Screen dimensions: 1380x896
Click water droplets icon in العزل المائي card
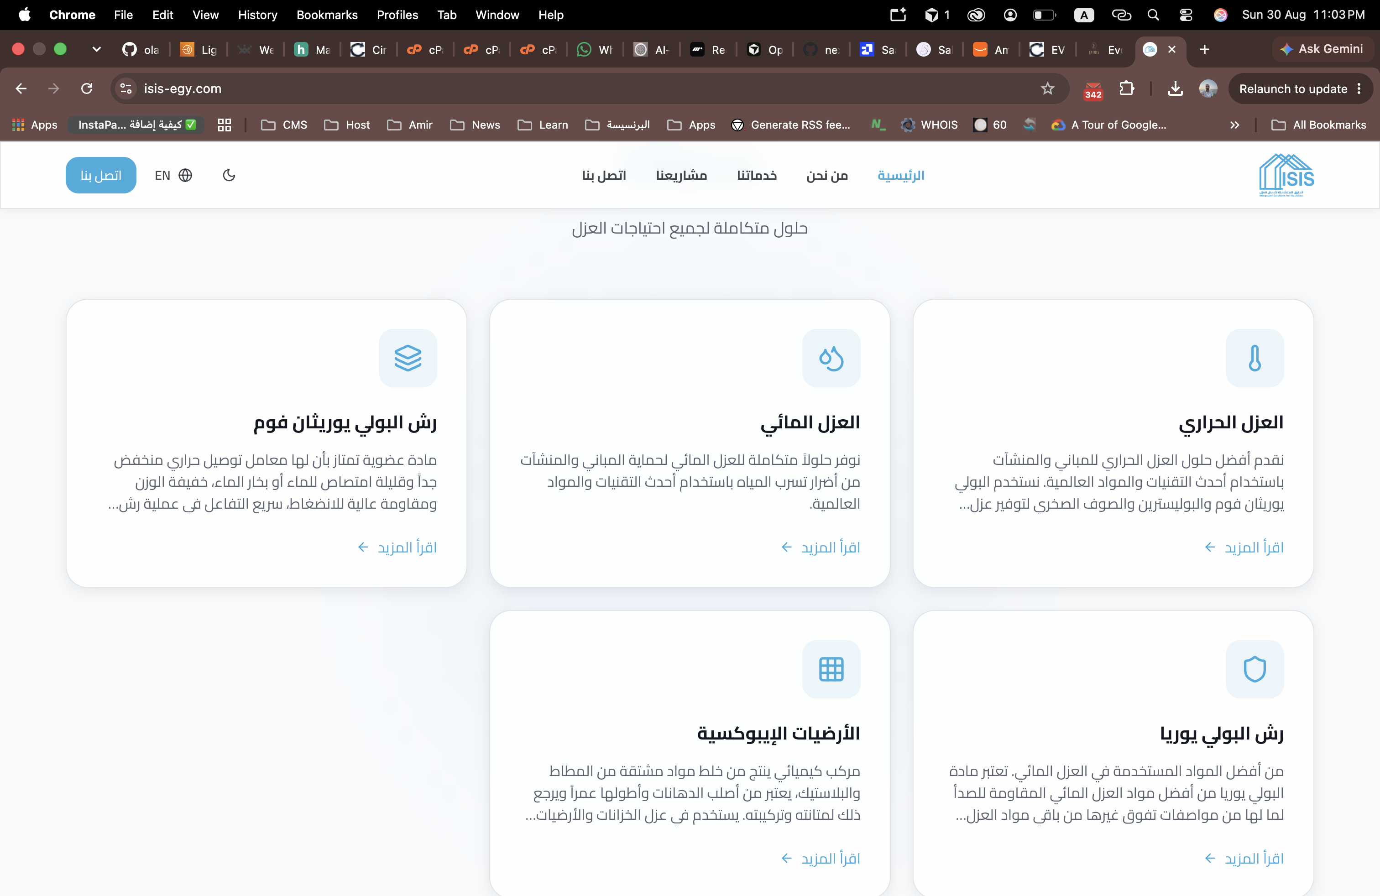pyautogui.click(x=831, y=358)
